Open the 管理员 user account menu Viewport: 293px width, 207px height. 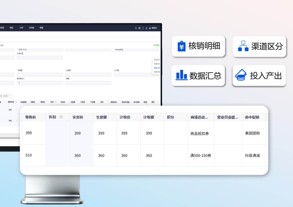click(153, 28)
